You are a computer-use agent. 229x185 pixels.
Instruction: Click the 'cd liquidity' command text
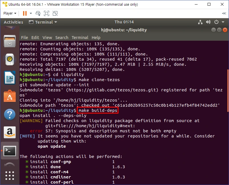click(68, 75)
